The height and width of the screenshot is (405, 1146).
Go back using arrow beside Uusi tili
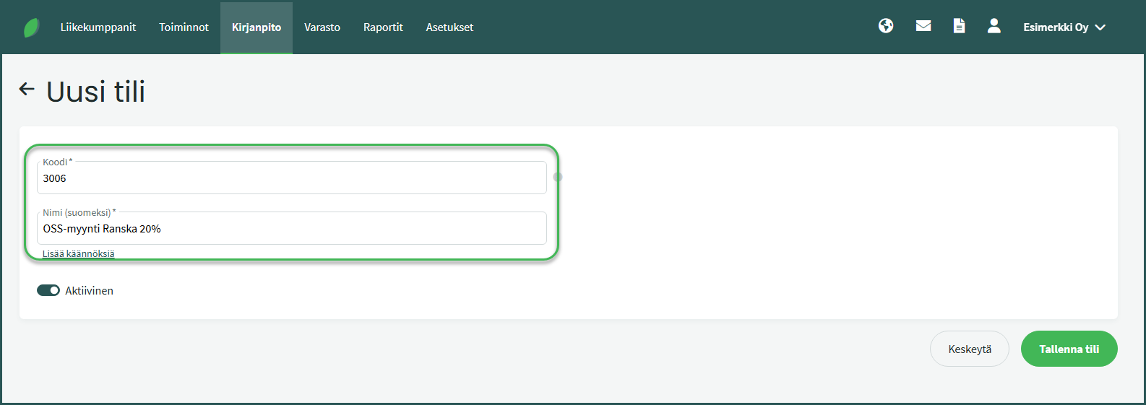click(x=27, y=89)
